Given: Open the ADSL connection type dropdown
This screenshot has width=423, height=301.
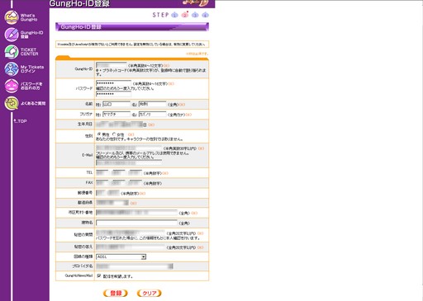Looking at the screenshot, I should tap(121, 256).
